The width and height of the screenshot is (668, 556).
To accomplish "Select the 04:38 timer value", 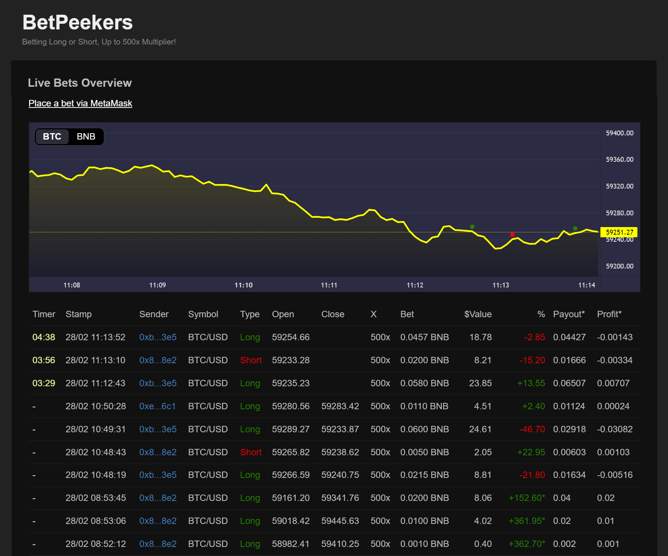I will tap(44, 337).
